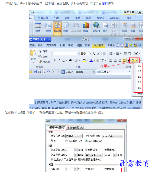
Task: Click the Cut (剪切) scissors icon
Action: (40, 51)
